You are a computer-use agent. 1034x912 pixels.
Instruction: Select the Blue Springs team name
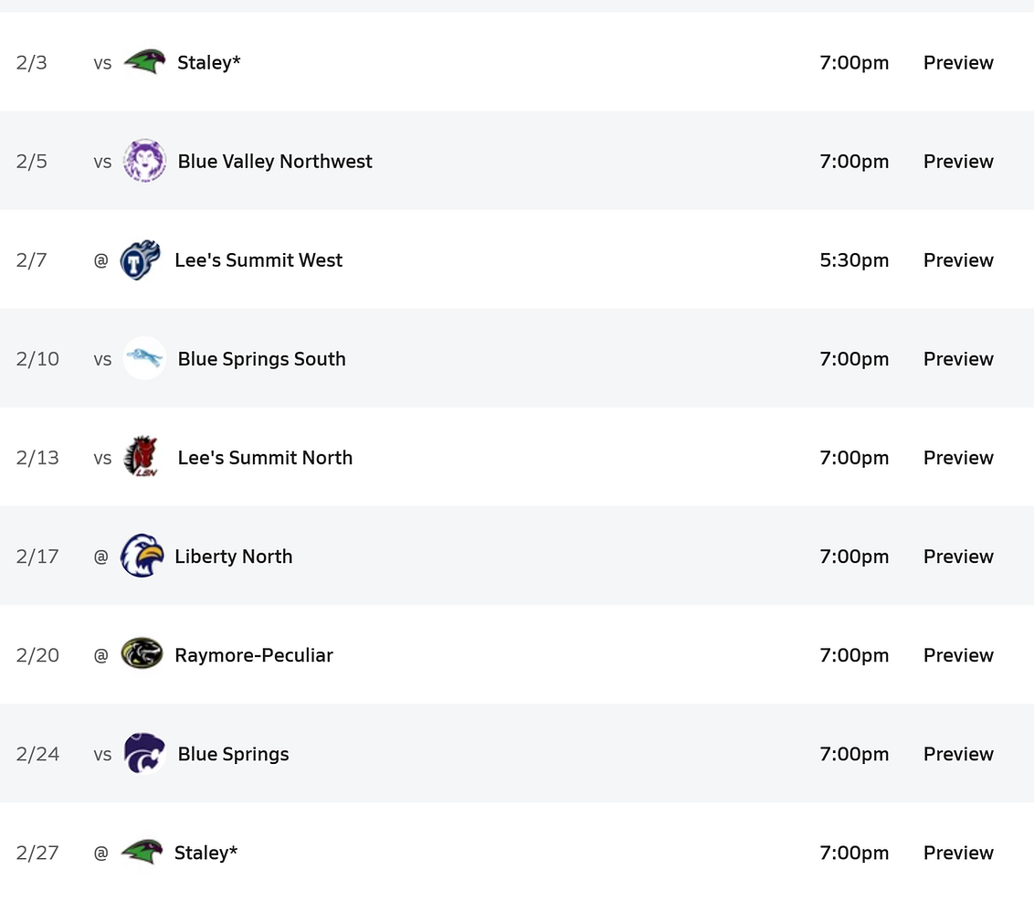233,754
